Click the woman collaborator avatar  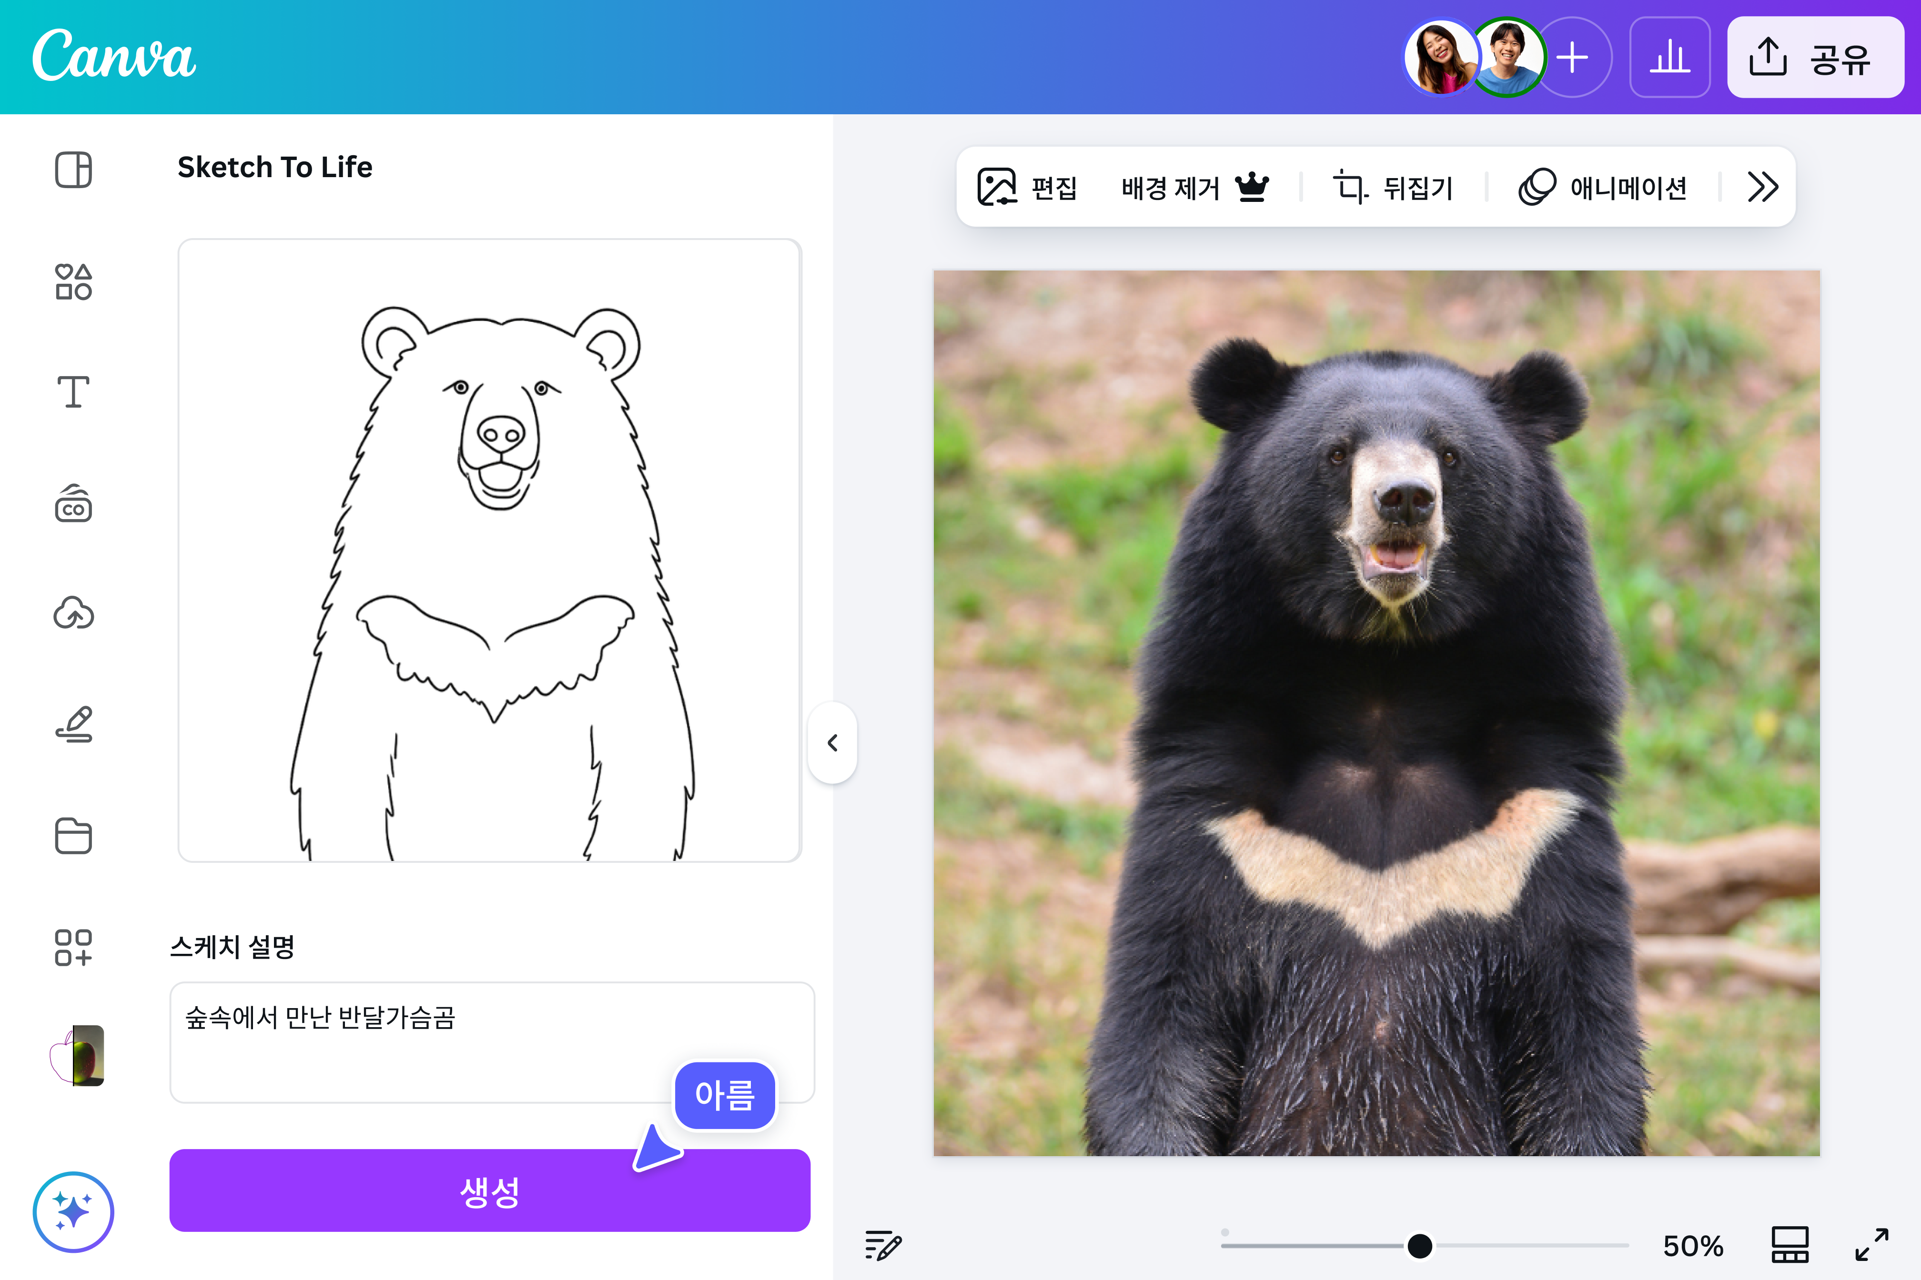pos(1441,57)
